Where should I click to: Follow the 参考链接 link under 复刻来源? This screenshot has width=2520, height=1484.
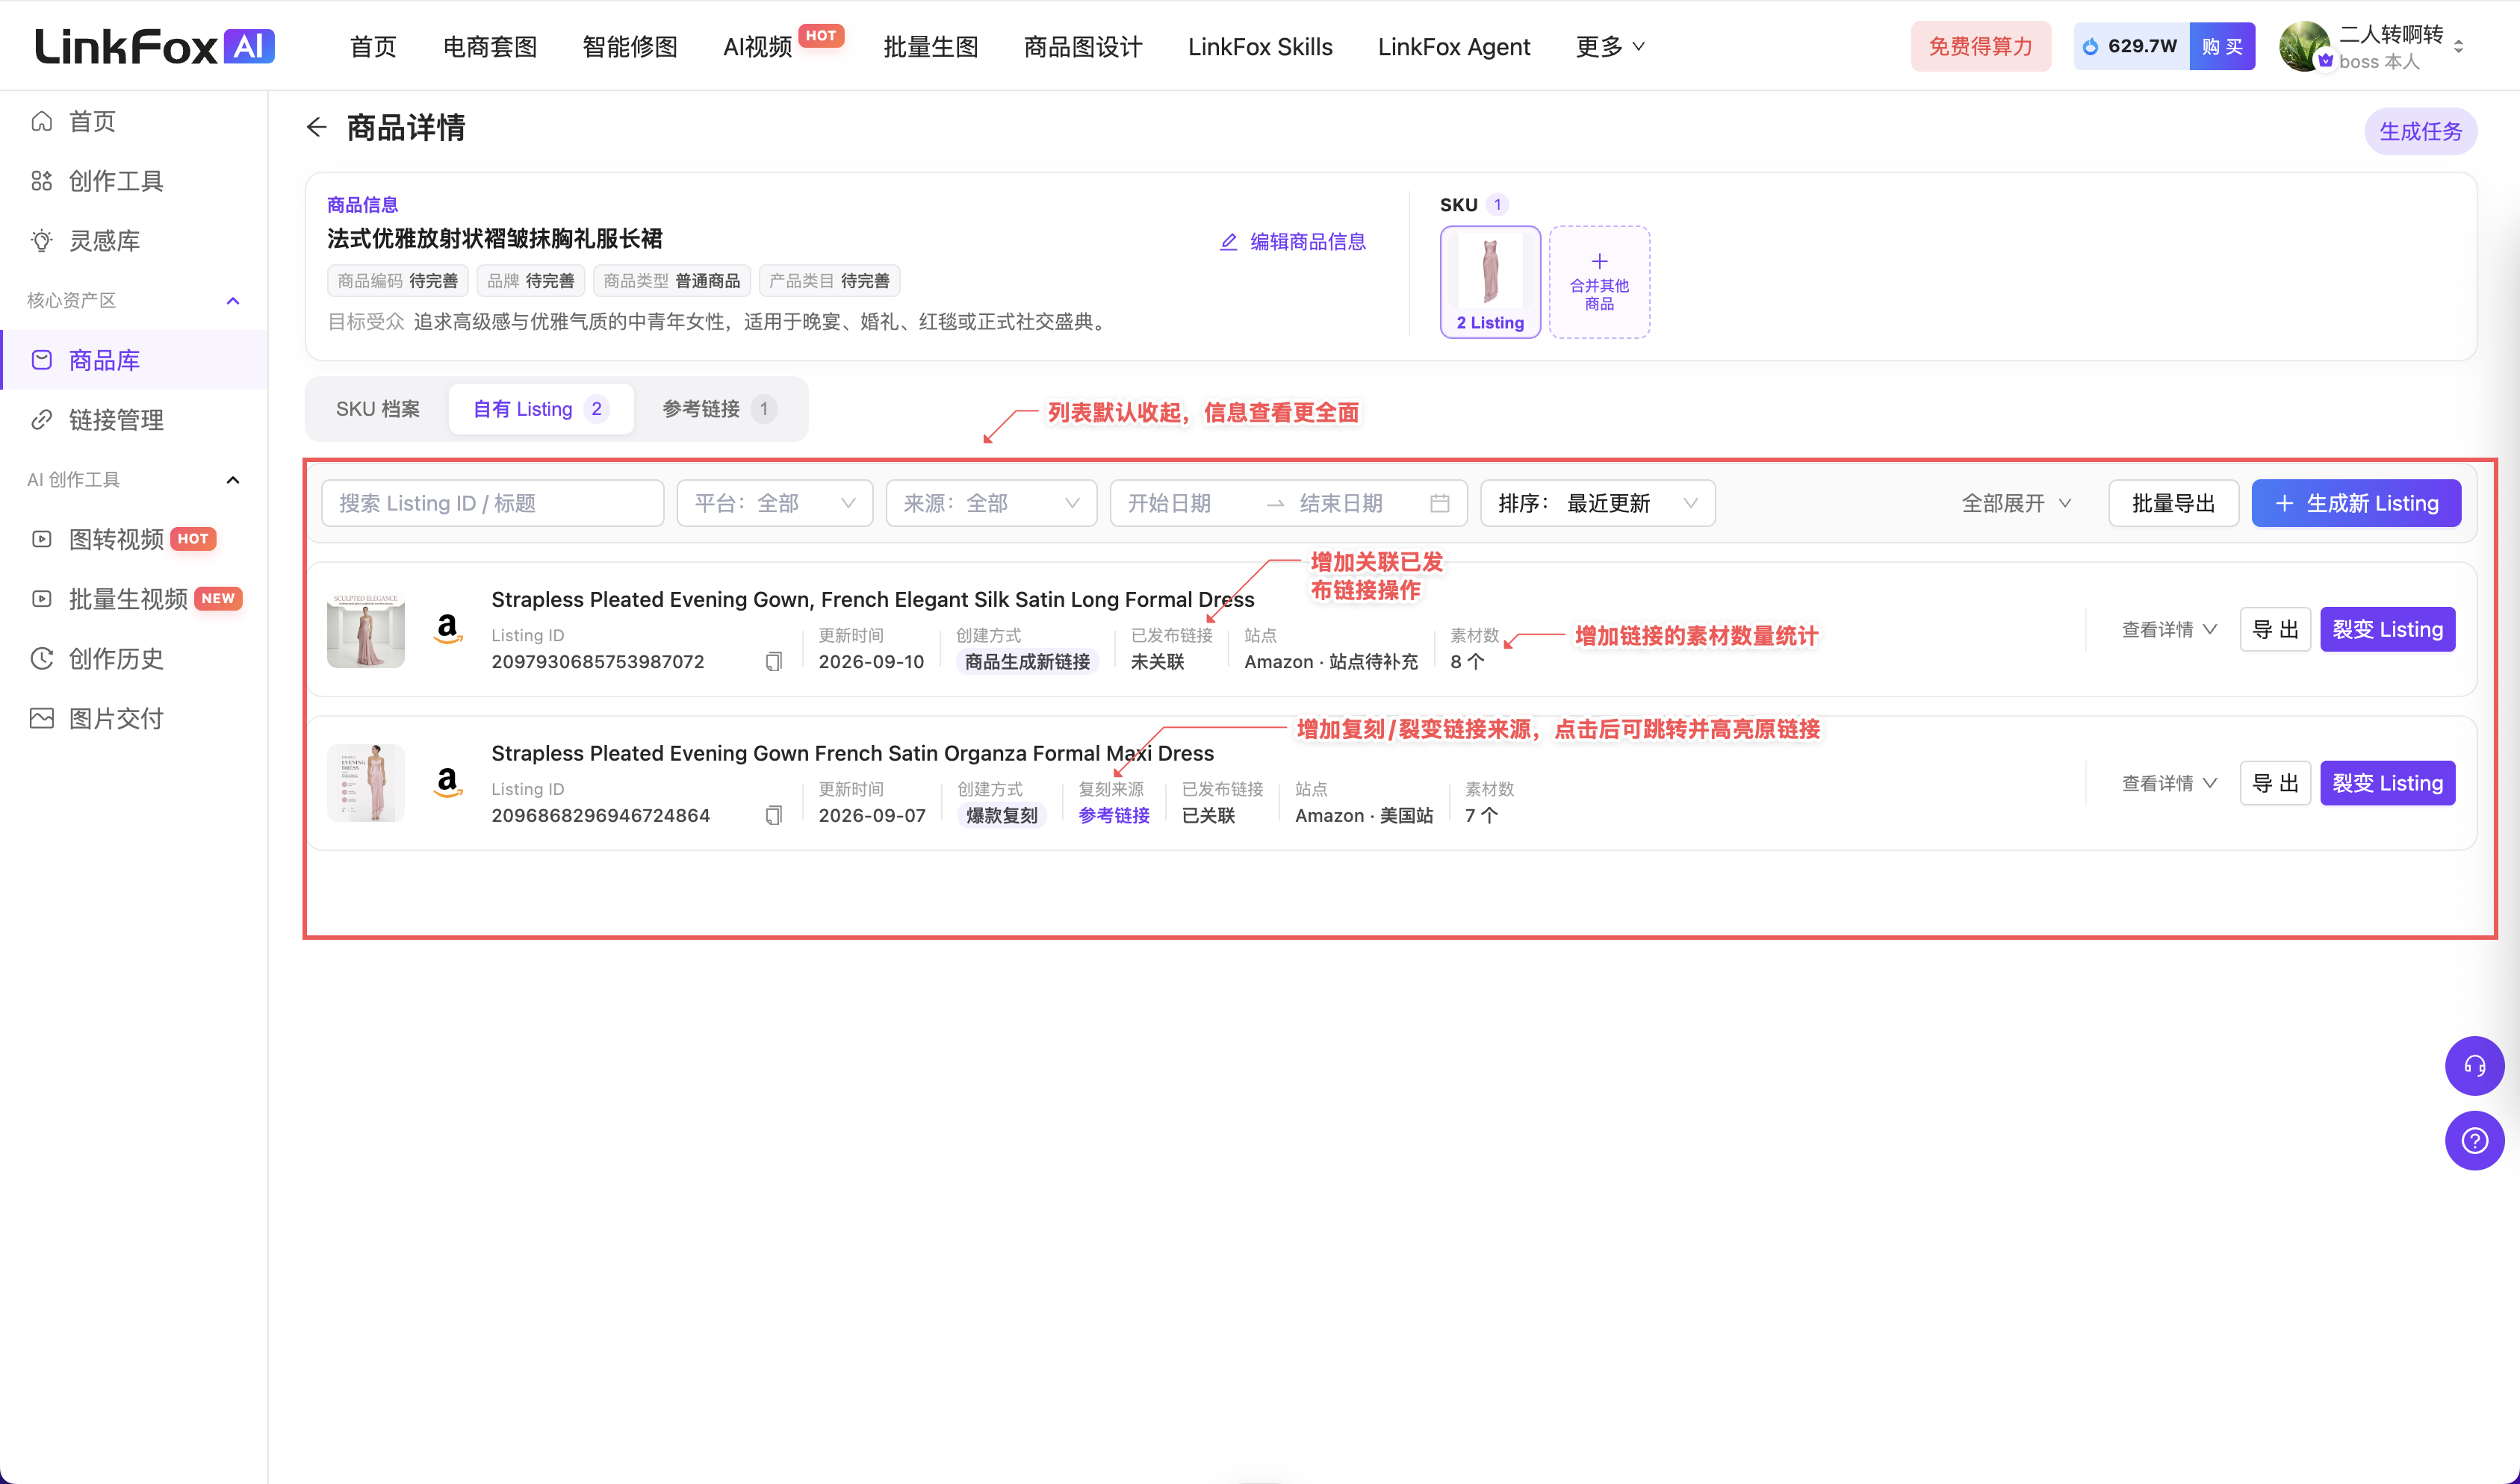tap(1114, 815)
